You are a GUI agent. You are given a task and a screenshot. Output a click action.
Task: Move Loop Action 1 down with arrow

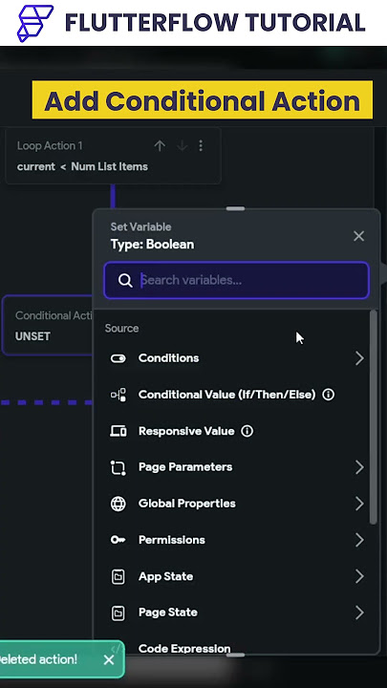(182, 145)
